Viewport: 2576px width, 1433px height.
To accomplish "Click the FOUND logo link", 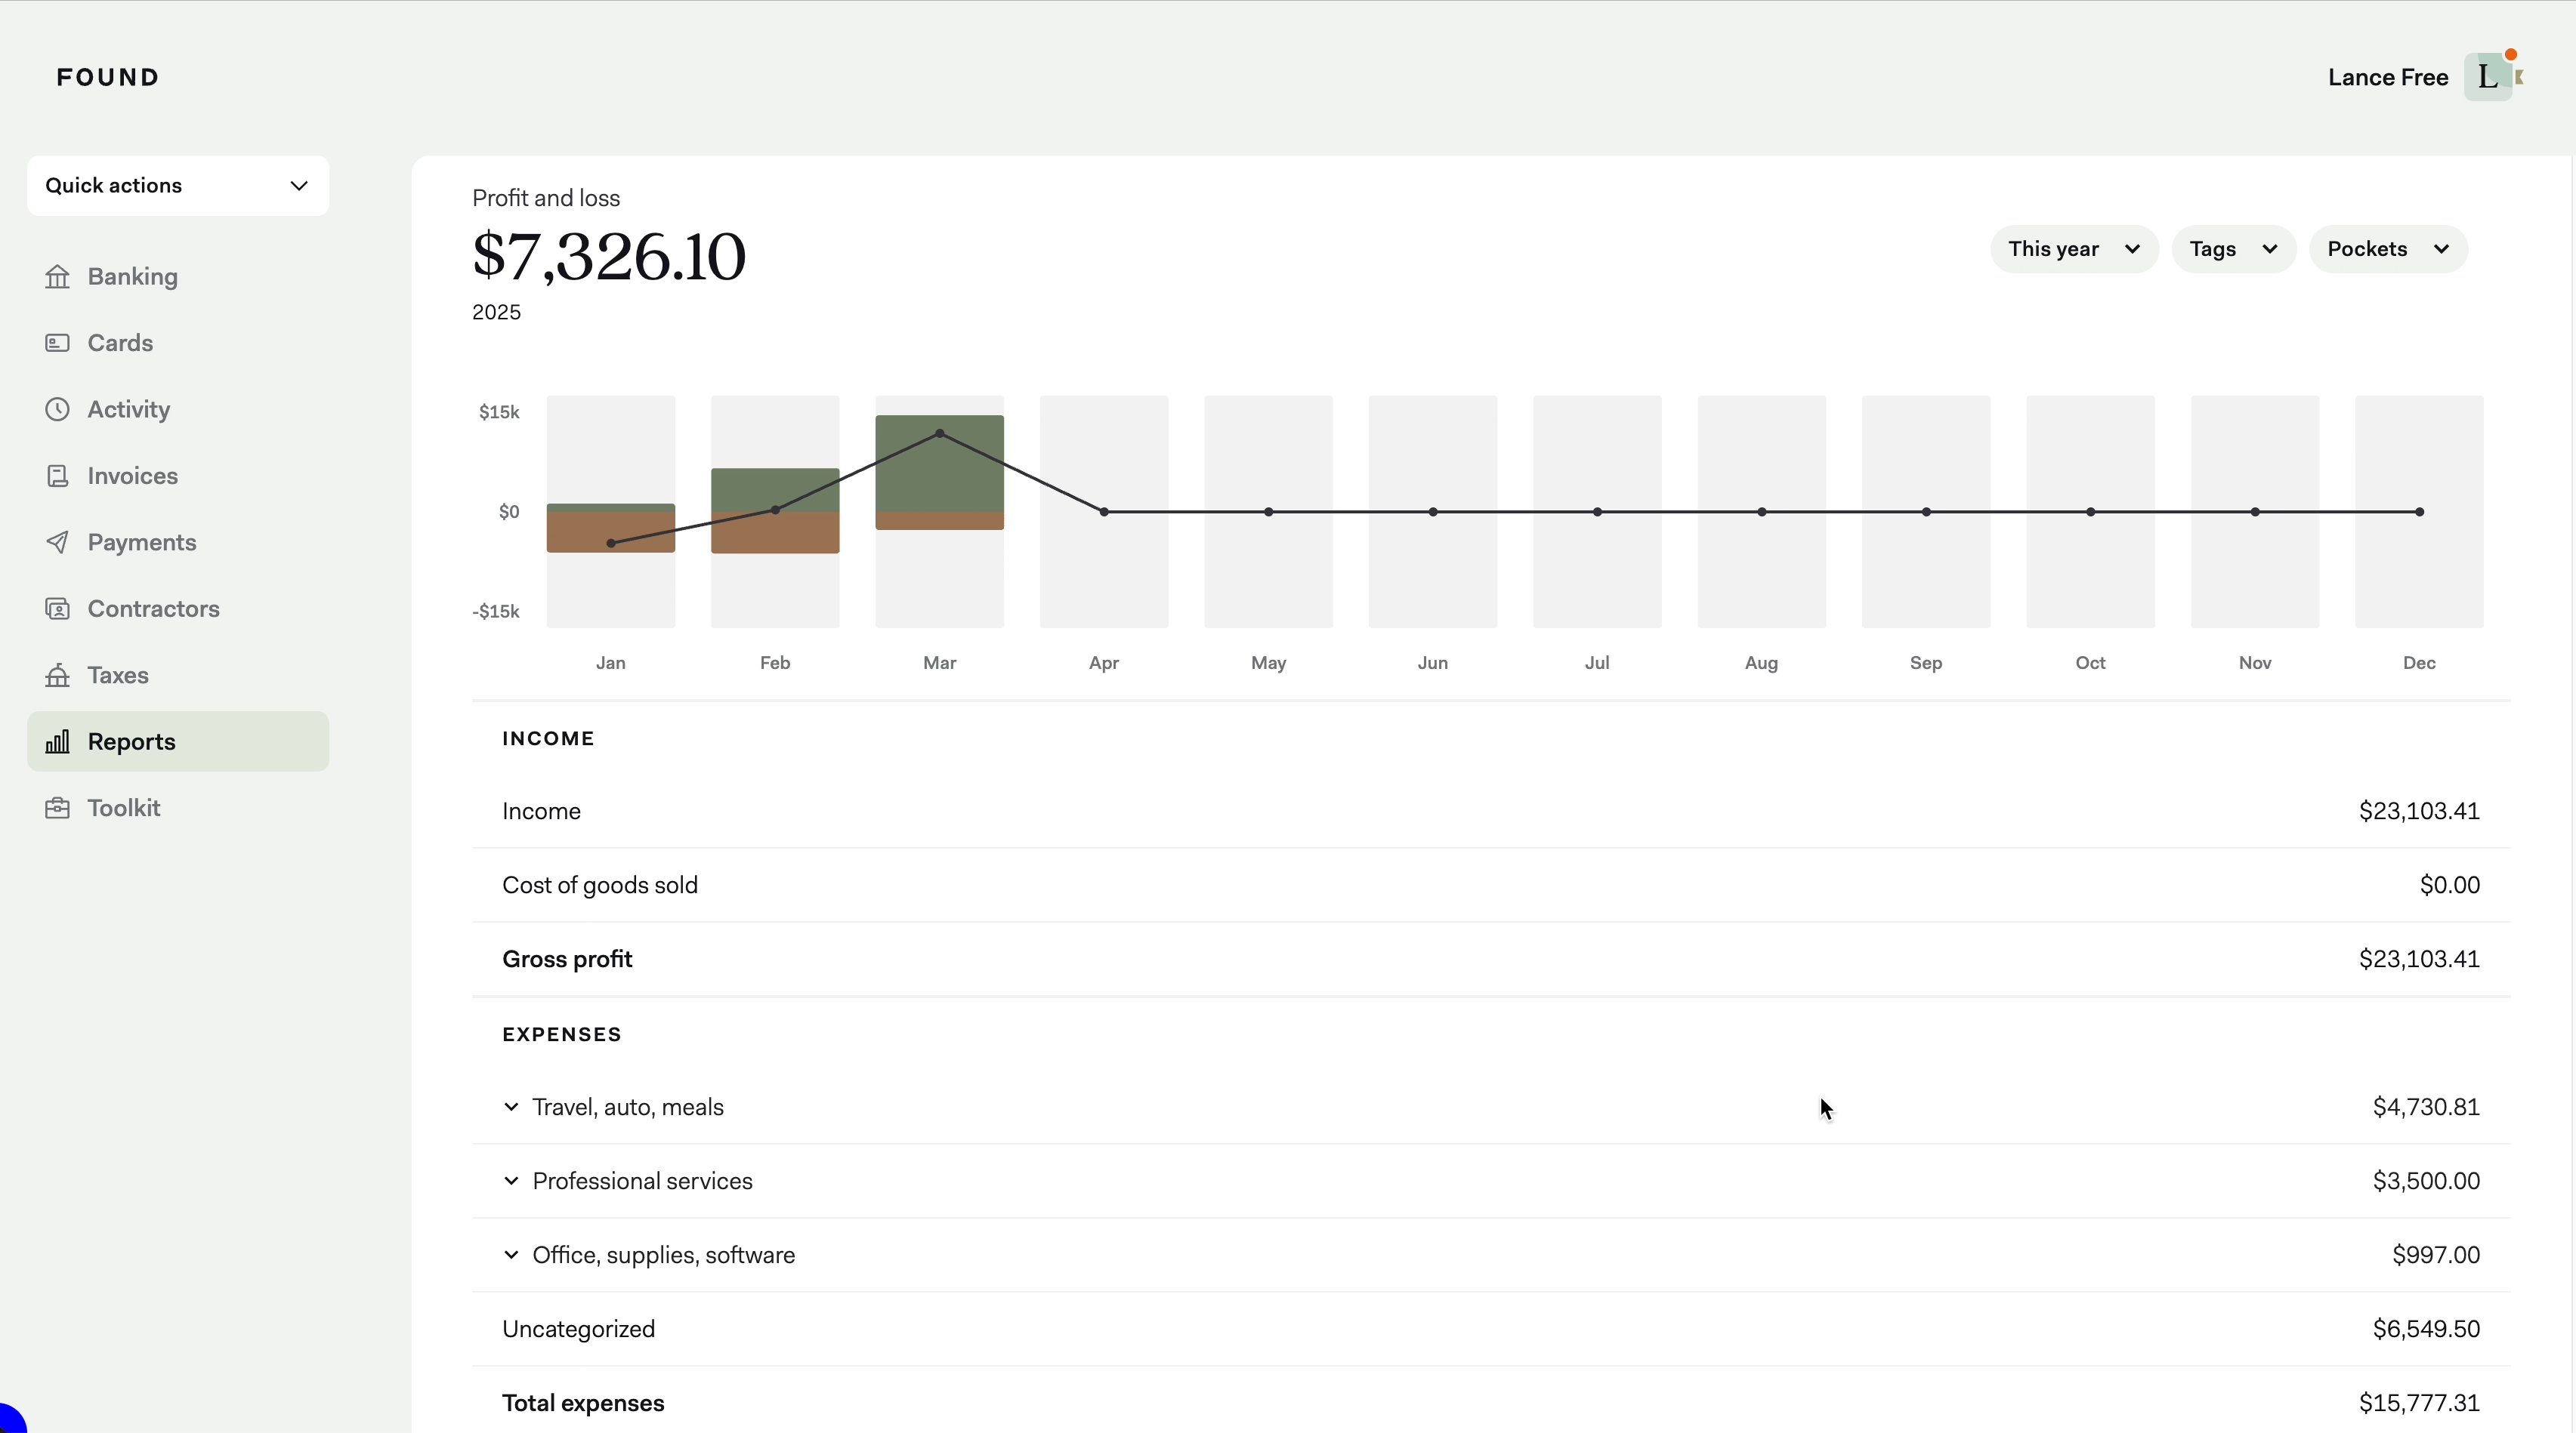I will 108,78.
